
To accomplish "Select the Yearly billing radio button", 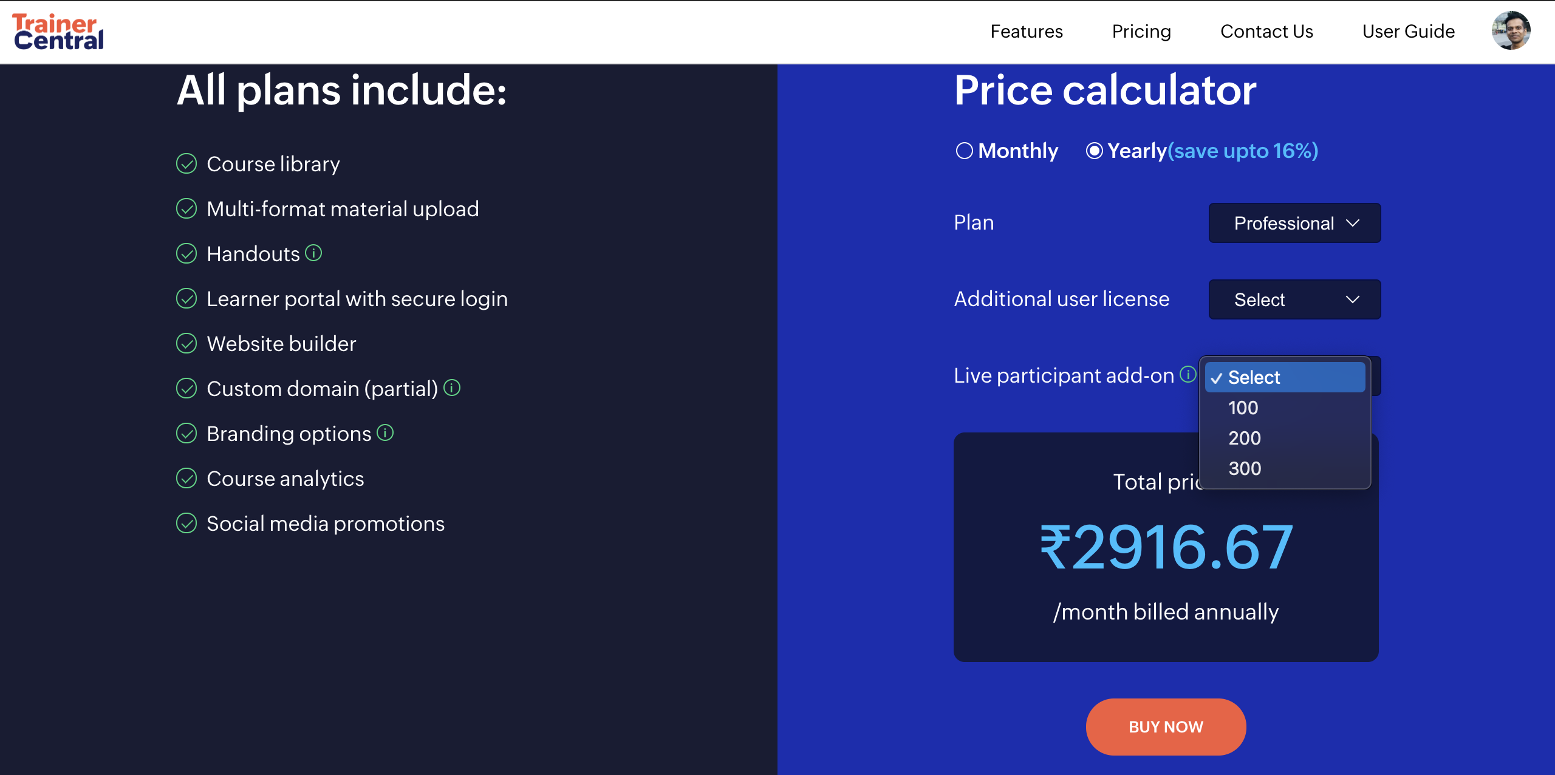I will point(1094,151).
